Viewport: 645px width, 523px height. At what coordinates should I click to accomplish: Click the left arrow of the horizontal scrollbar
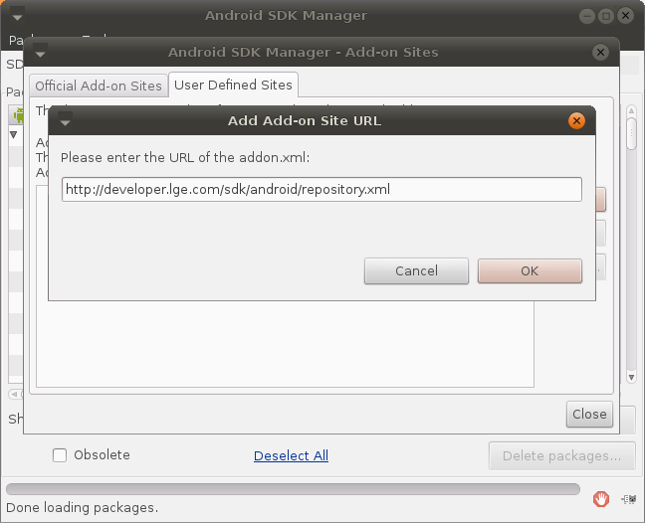[14, 394]
